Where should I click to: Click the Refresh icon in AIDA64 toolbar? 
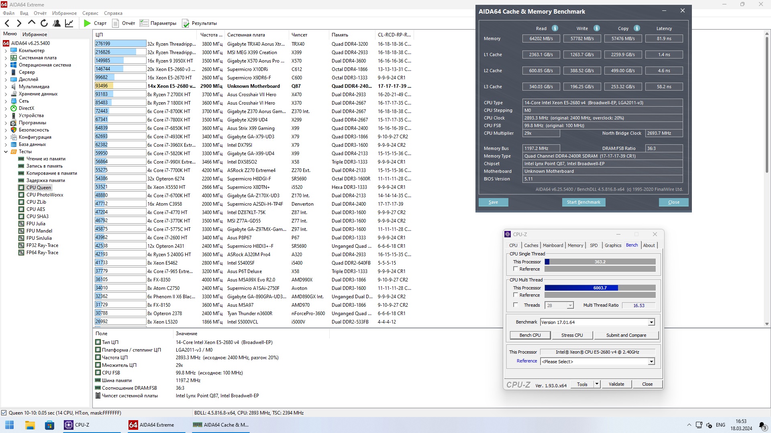coord(44,23)
